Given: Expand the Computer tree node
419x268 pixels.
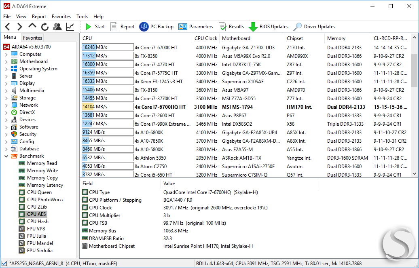Looking at the screenshot, I should [x=6, y=54].
